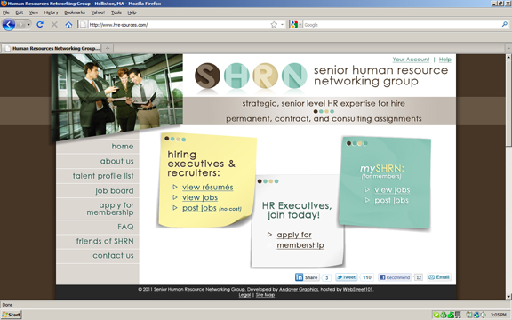The height and width of the screenshot is (320, 512).
Task: Click the browser Back arrow button
Action: (x=9, y=25)
